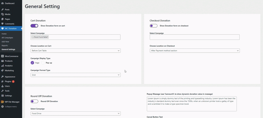Click the Checkout Select Campaign field
Viewport: 263px width, 118px height.
click(x=195, y=37)
